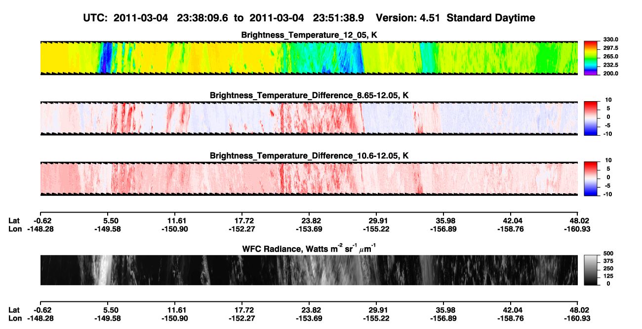Screen dimensions: 642x329
Task: Click longitude -148.28 on the axis under the WFC panel
Action: [x=40, y=319]
